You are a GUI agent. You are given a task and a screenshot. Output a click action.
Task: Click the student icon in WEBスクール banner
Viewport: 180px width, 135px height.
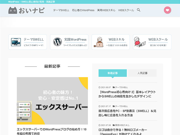139,42
